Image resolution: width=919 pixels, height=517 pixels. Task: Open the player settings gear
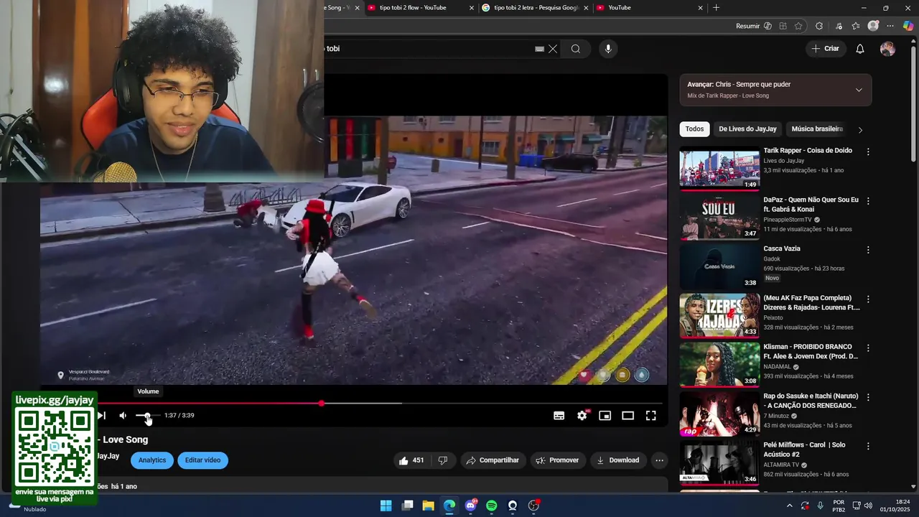click(x=582, y=415)
